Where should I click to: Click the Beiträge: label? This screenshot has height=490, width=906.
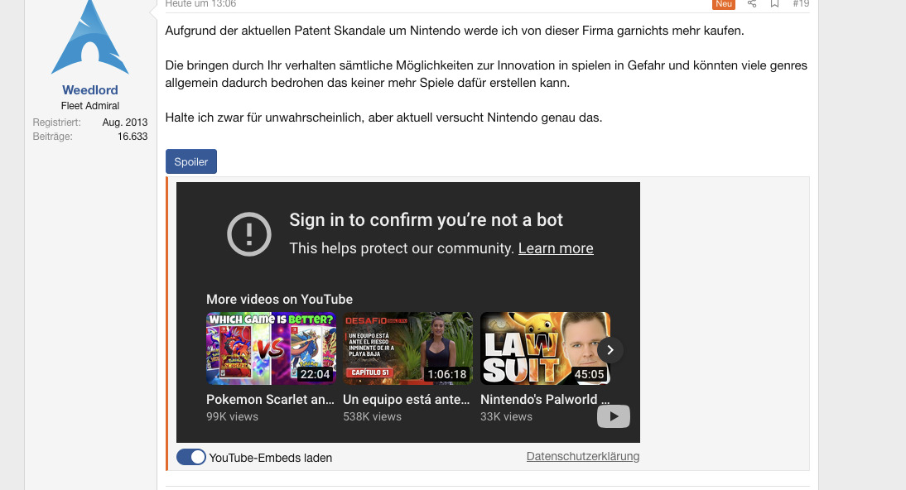(52, 137)
